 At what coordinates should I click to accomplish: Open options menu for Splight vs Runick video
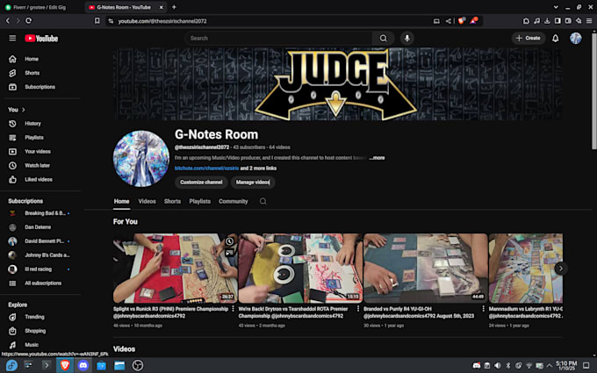pyautogui.click(x=233, y=309)
